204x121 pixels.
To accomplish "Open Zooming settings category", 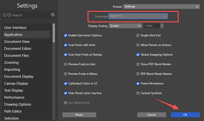I will point(27,63).
